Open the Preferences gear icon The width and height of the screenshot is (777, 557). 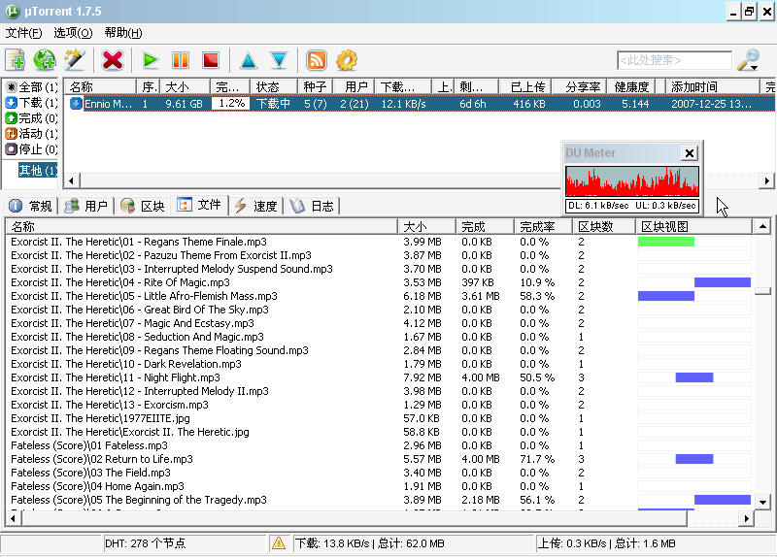[347, 60]
